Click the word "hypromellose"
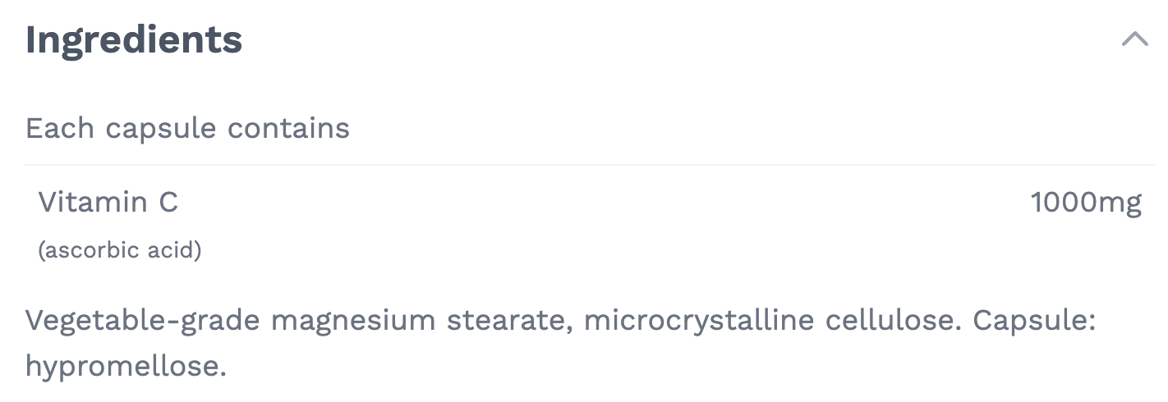This screenshot has height=402, width=1168. [x=125, y=366]
